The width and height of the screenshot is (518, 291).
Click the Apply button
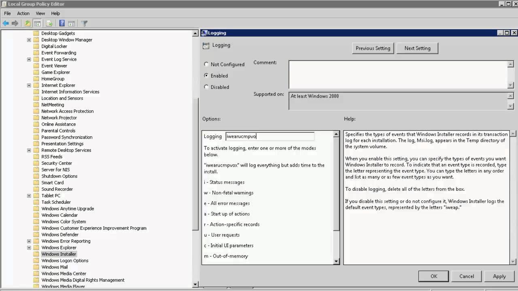pos(499,276)
